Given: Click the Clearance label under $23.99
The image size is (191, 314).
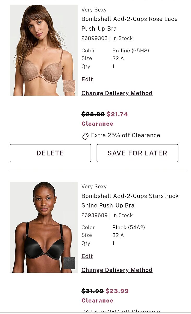Looking at the screenshot, I should click(97, 301).
